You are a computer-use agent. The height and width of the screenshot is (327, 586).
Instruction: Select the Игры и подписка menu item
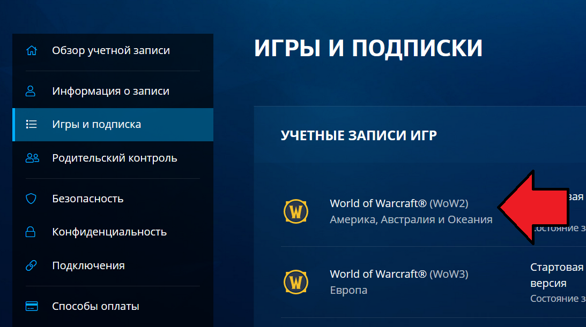pos(113,125)
